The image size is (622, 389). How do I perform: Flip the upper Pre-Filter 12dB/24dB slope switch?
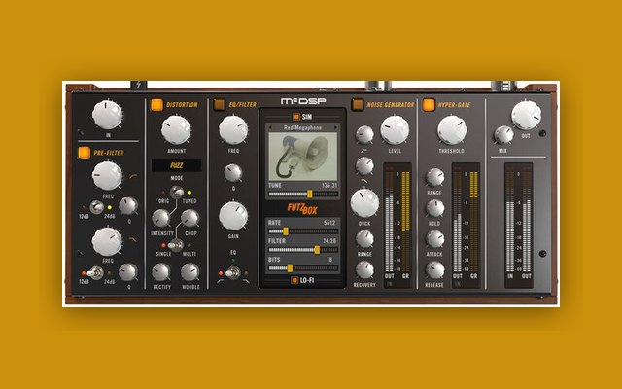click(96, 207)
